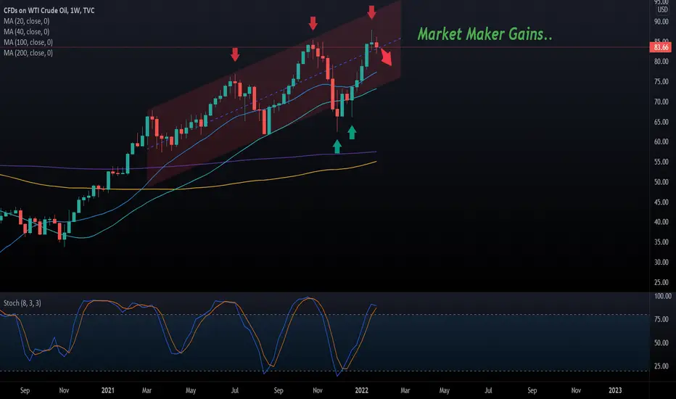Click the 45.00 price axis label

click(661, 202)
